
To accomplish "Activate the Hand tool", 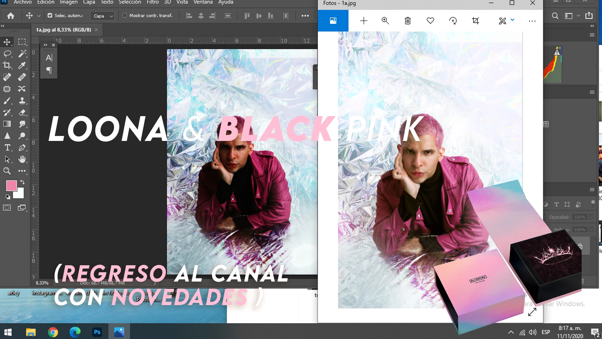I will pos(22,159).
